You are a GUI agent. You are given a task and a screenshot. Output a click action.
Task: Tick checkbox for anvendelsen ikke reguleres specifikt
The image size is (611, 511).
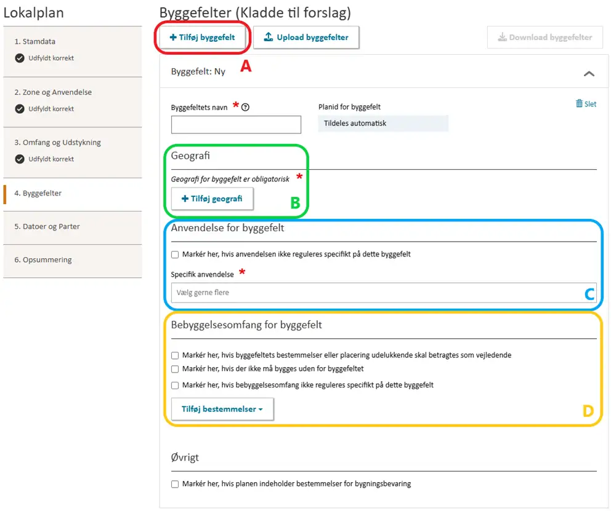176,255
